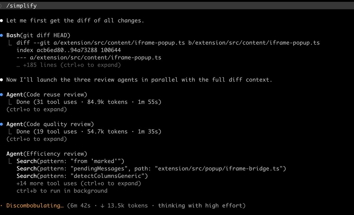
Task: Click the 'thinking with high effort' status text
Action: click(201, 206)
